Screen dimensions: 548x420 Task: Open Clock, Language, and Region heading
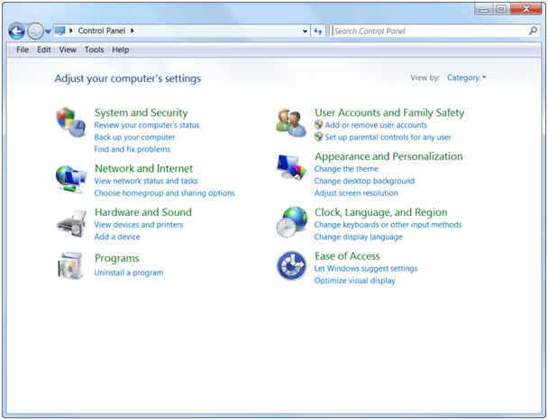click(x=381, y=212)
